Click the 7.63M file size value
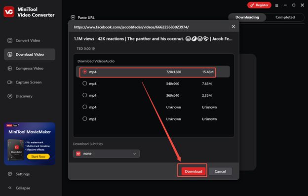 click(207, 83)
